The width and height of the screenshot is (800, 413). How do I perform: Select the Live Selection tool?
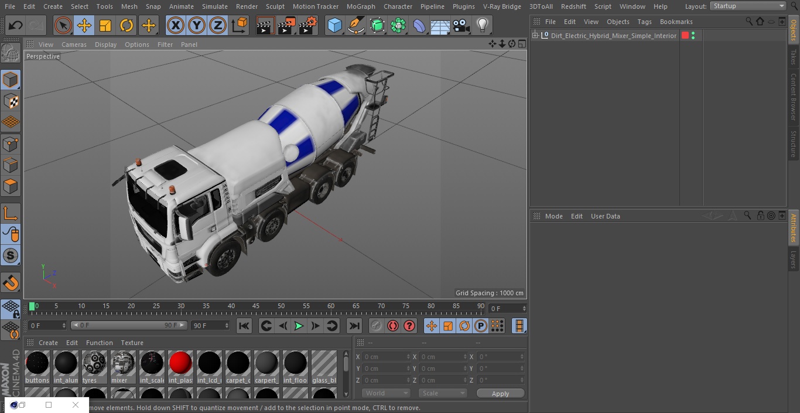point(63,25)
